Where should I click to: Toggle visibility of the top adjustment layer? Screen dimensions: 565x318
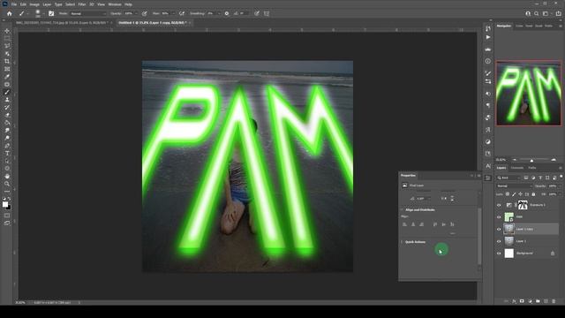499,205
